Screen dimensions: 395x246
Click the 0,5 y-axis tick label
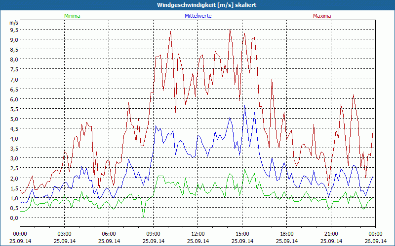point(14,208)
